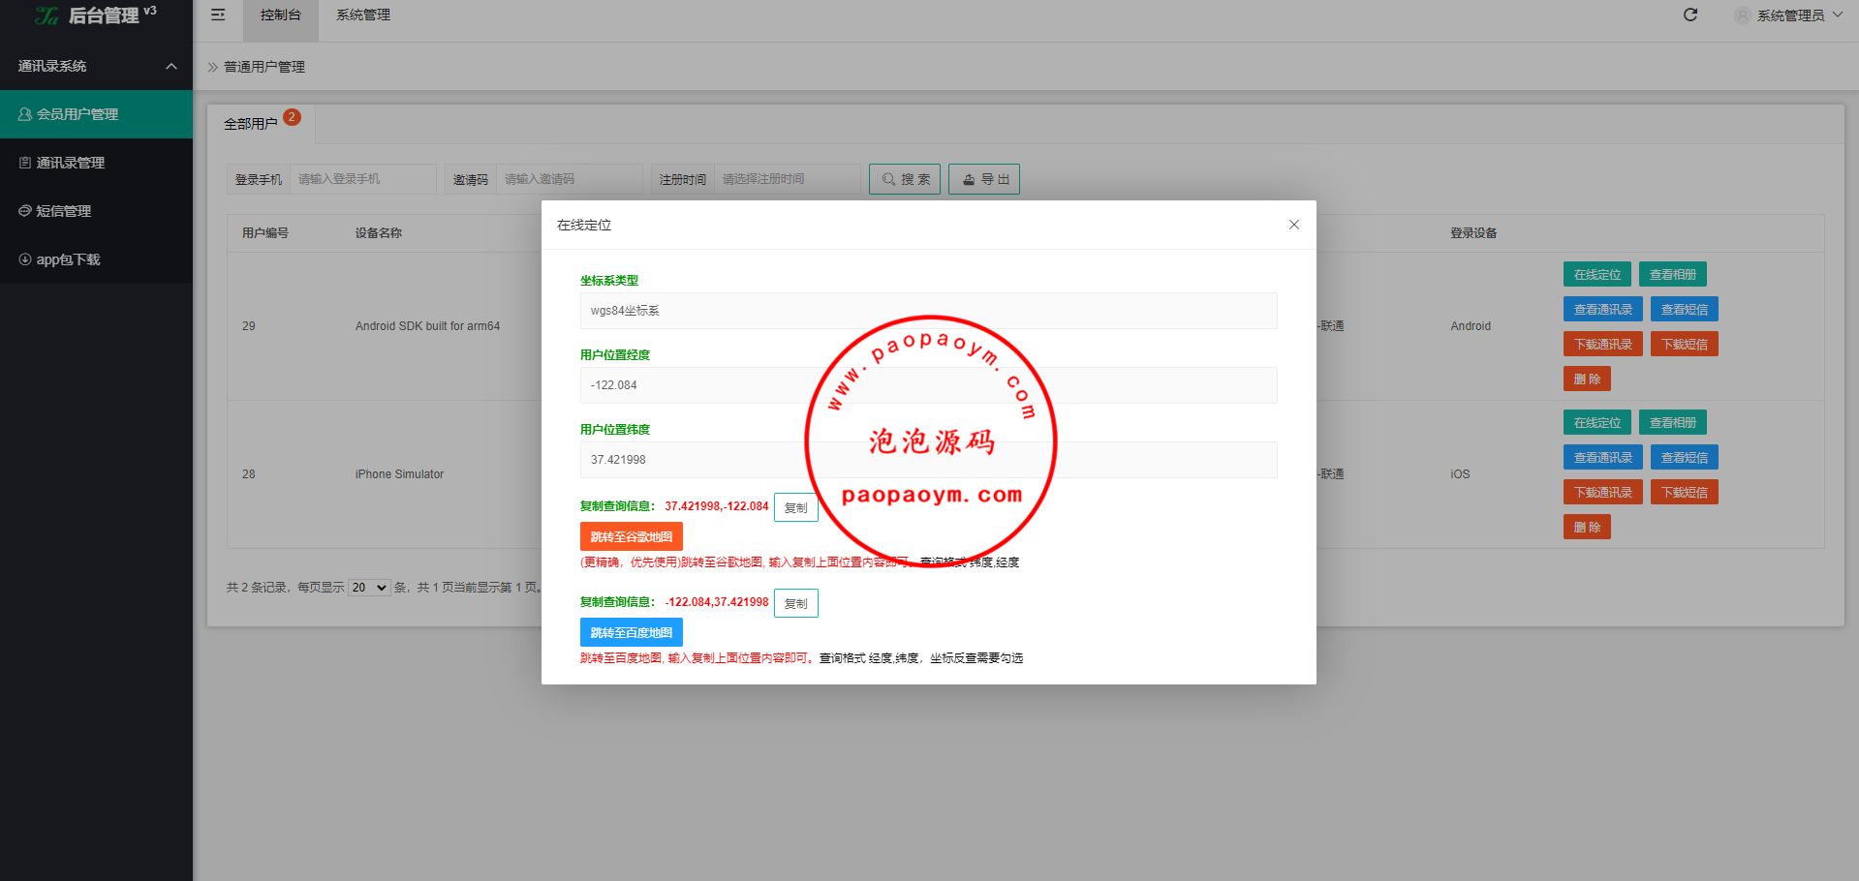Click the 用户位置经度 field showing -122.084
This screenshot has height=881, width=1859.
[928, 385]
